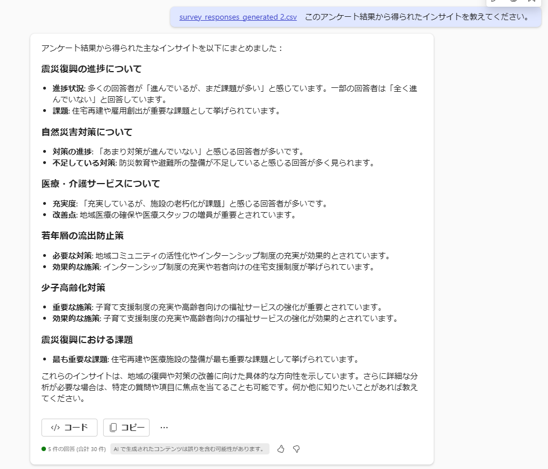
Task: Give the response a thumbs up
Action: [281, 449]
